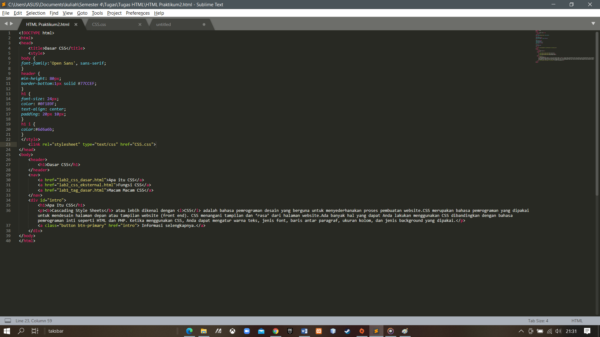
Task: Close the CSS.css tab
Action: (x=140, y=24)
